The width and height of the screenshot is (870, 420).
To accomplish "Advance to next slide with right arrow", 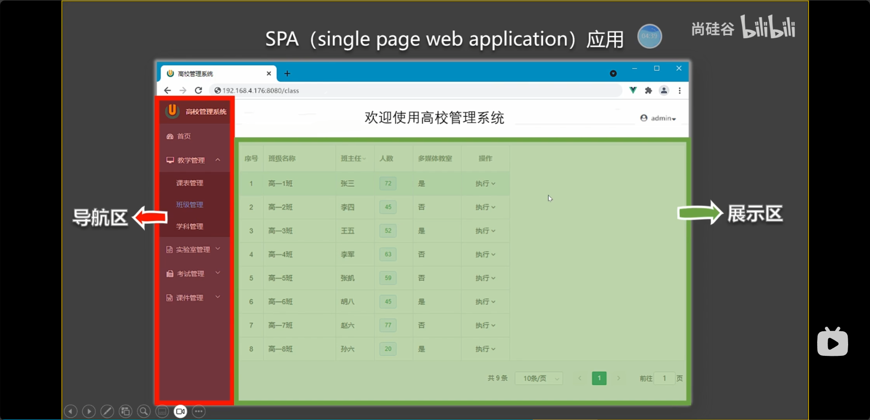I will click(89, 411).
